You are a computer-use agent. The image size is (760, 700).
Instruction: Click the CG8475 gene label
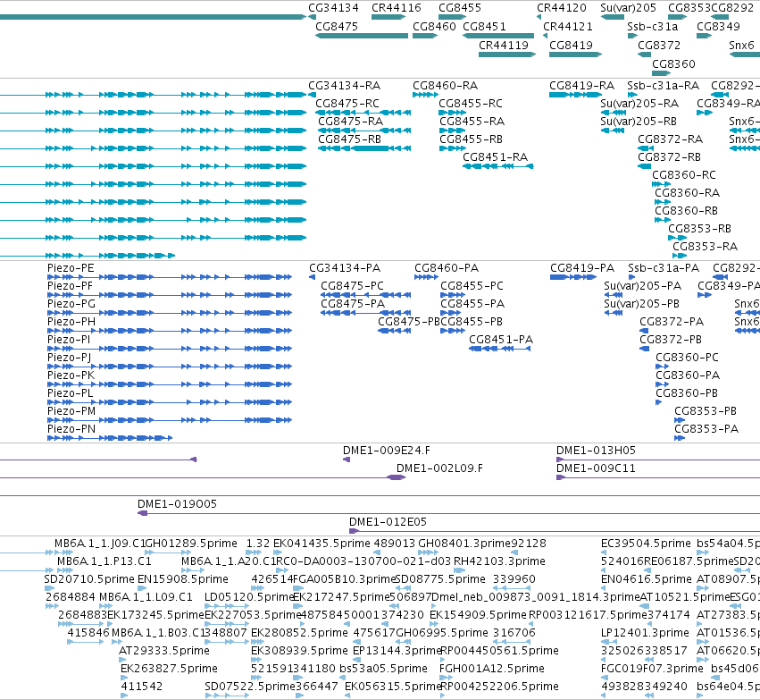click(x=337, y=27)
